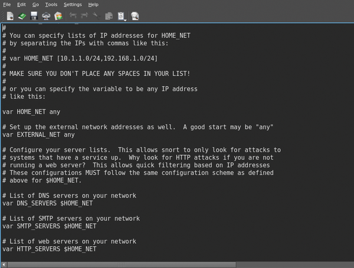
Task: Copy selection using the copy icon
Action: pos(109,16)
